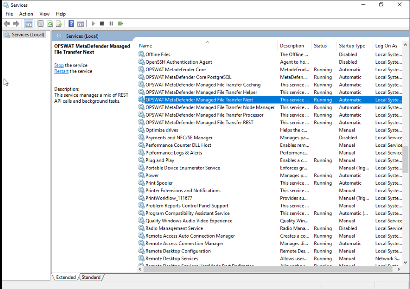Click the Export List toolbar icon
The image size is (410, 289).
[59, 24]
